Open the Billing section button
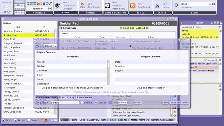Viewport: 224px width, 126px height. (x=19, y=5)
